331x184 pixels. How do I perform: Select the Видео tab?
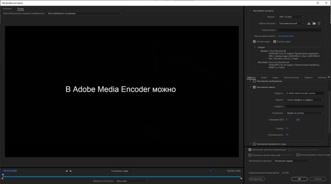(264, 78)
